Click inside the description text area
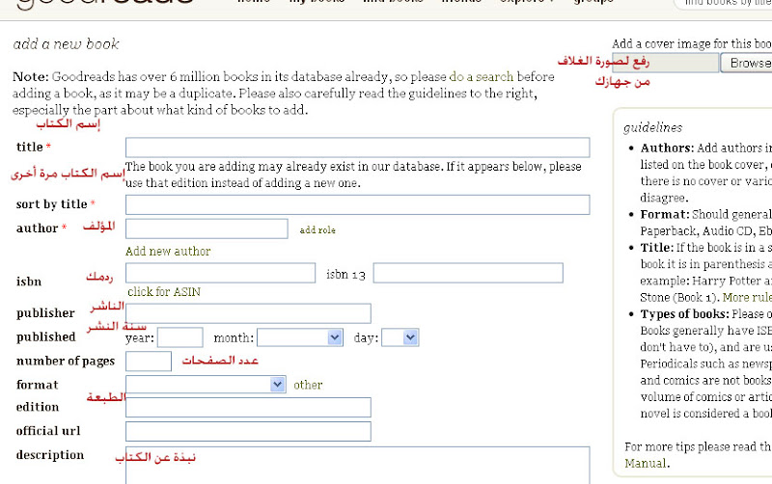The height and width of the screenshot is (484, 772). 357,465
